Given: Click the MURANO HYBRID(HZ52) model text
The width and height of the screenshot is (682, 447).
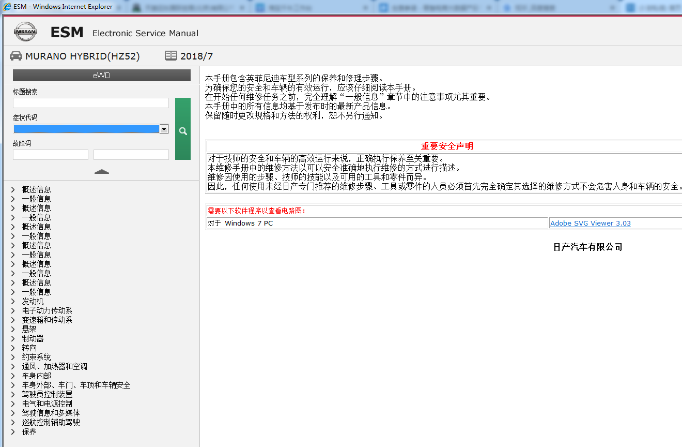Looking at the screenshot, I should [83, 56].
